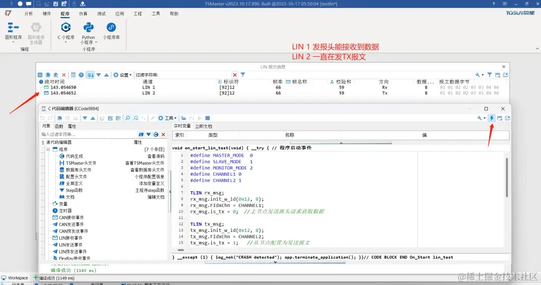Apply the funnel filter next to filter string

click(243, 75)
